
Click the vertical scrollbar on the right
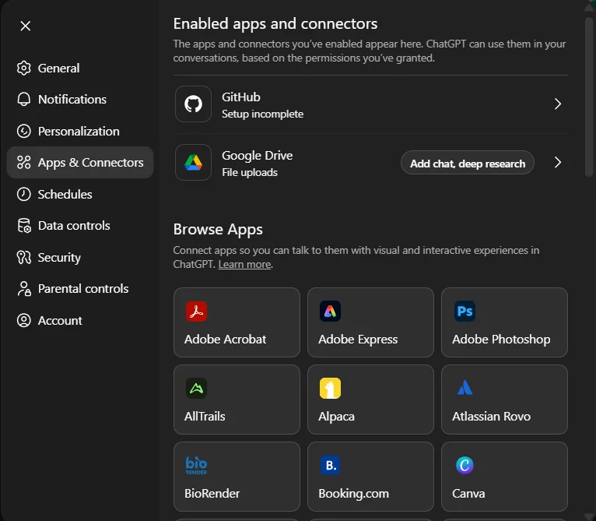click(x=589, y=93)
